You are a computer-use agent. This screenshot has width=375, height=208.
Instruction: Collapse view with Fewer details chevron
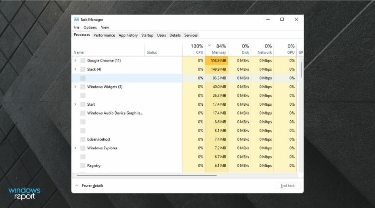tap(77, 186)
